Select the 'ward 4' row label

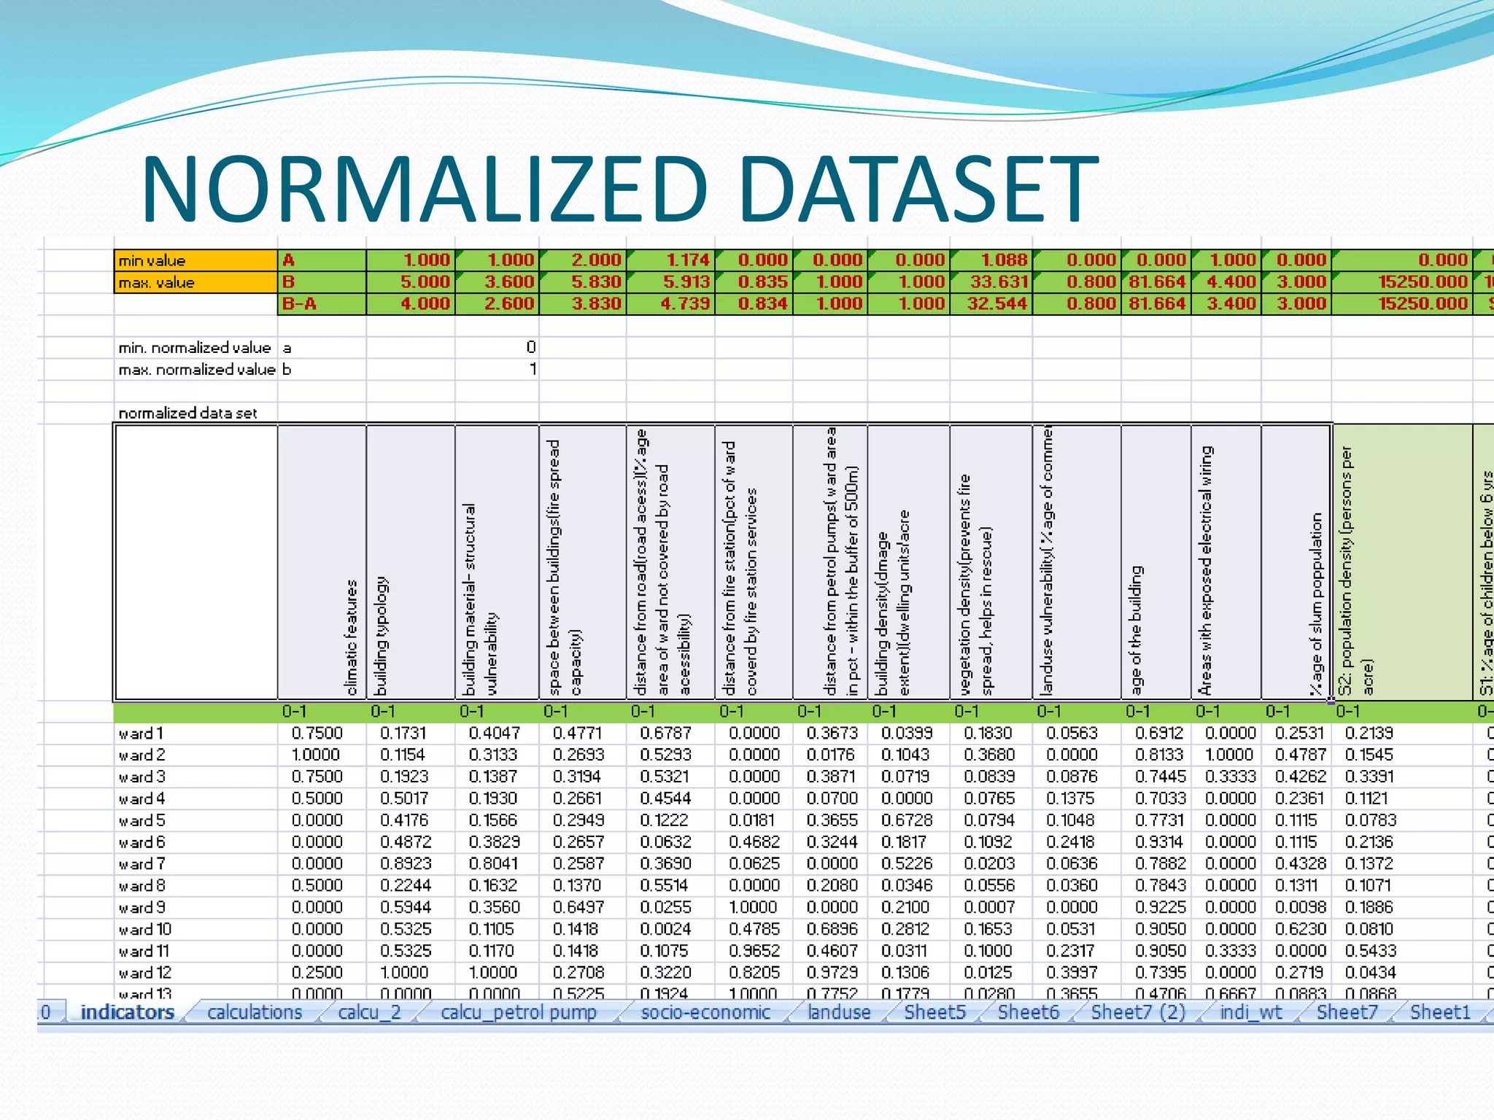click(196, 799)
